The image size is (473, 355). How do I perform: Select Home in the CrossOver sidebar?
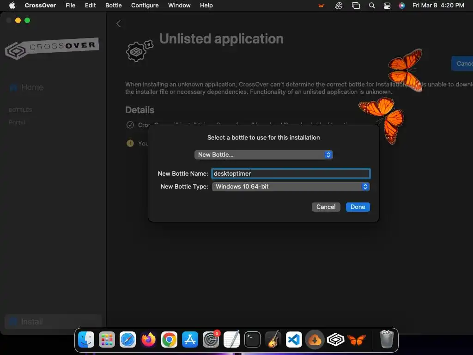tap(26, 87)
